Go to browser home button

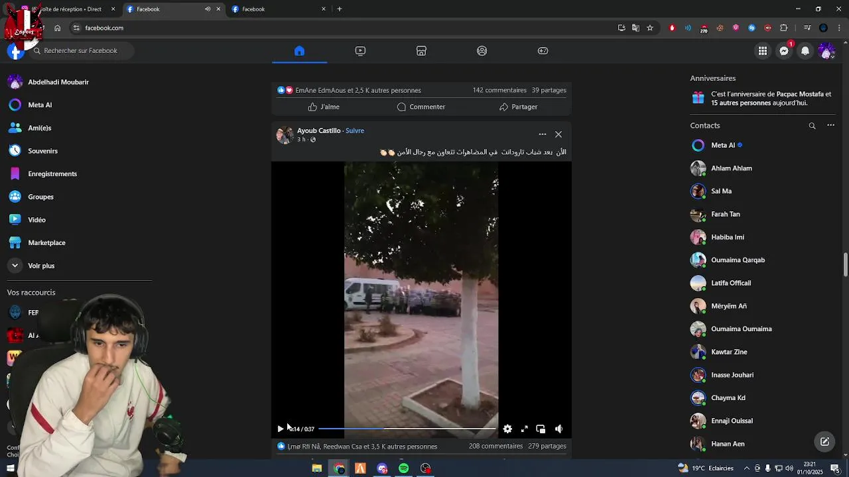coord(58,28)
